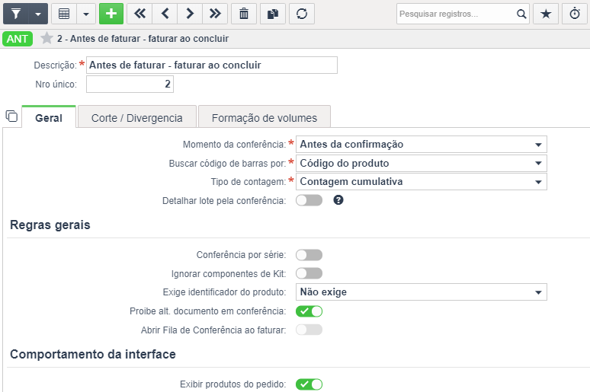Disable Proíbe alt. documento em conferência
The height and width of the screenshot is (392, 590).
pos(309,311)
